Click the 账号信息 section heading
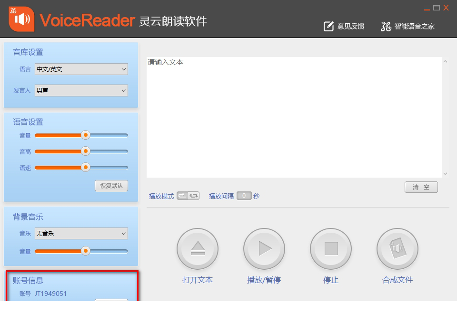Viewport: 457px width, 313px height. [28, 280]
